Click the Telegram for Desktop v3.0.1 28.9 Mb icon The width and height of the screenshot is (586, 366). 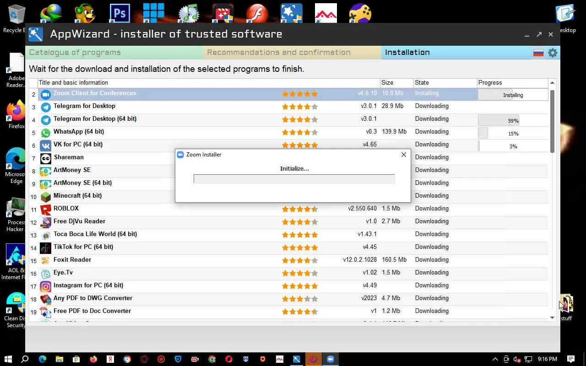pyautogui.click(x=45, y=108)
